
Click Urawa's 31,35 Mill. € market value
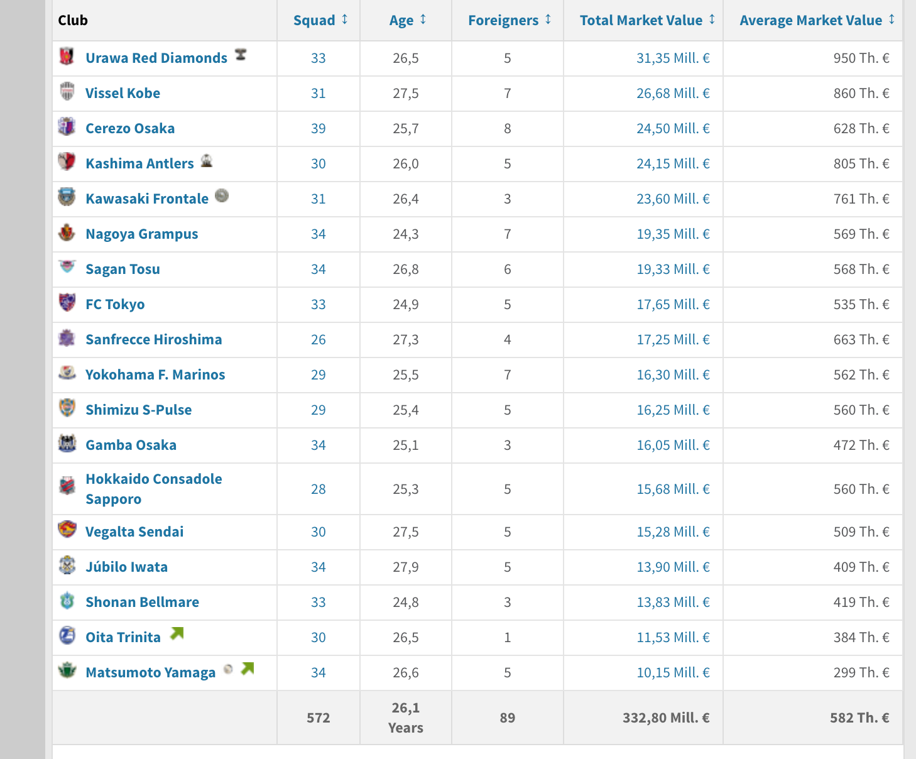coord(673,58)
